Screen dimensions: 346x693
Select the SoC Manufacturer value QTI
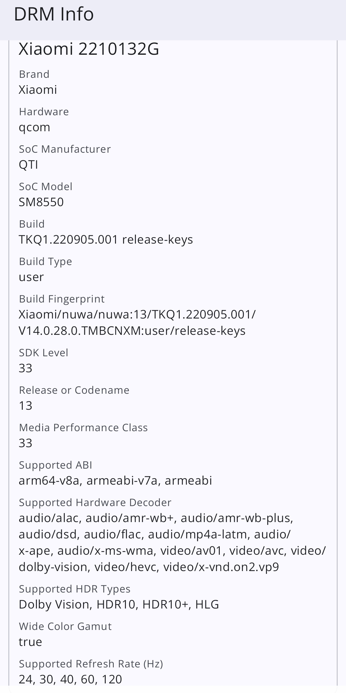click(28, 165)
